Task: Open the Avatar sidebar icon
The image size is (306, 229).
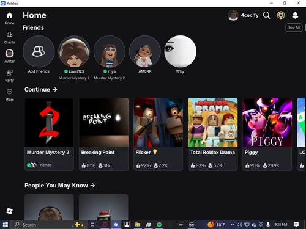Action: [x=9, y=53]
